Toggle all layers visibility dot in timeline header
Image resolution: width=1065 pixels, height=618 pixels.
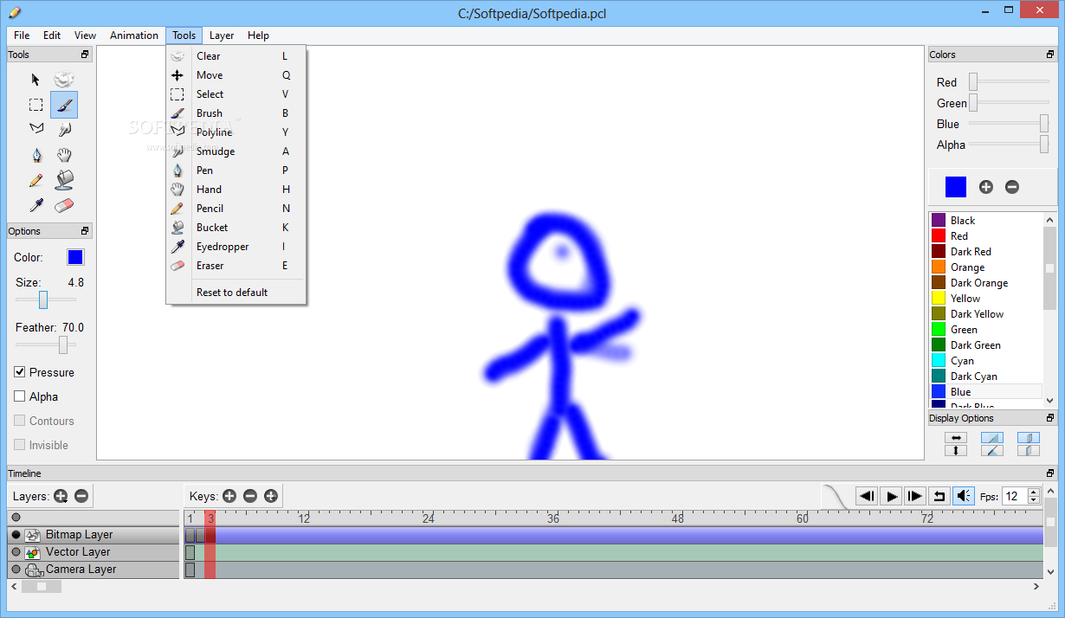point(16,518)
